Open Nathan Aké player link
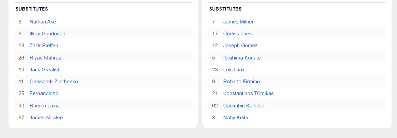The width and height of the screenshot is (397, 138). (x=43, y=22)
